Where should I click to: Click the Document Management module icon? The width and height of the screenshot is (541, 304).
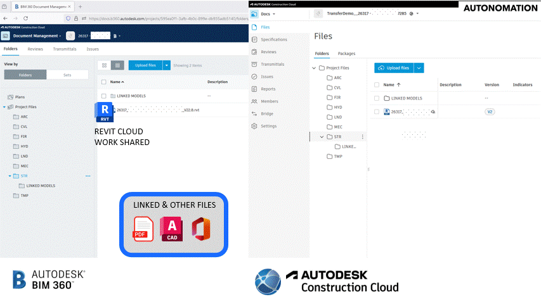click(6, 36)
